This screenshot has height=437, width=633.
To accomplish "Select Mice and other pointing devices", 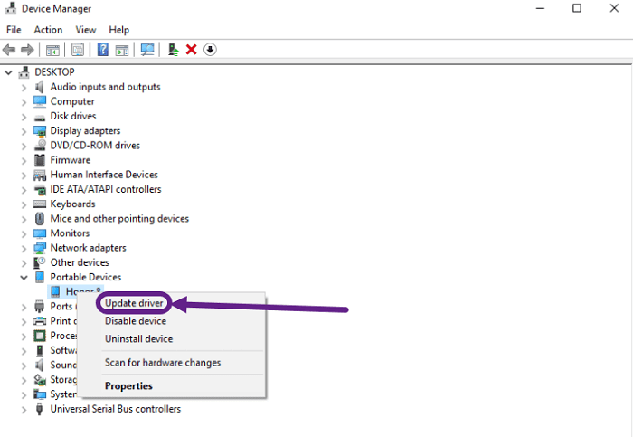I will tap(119, 219).
